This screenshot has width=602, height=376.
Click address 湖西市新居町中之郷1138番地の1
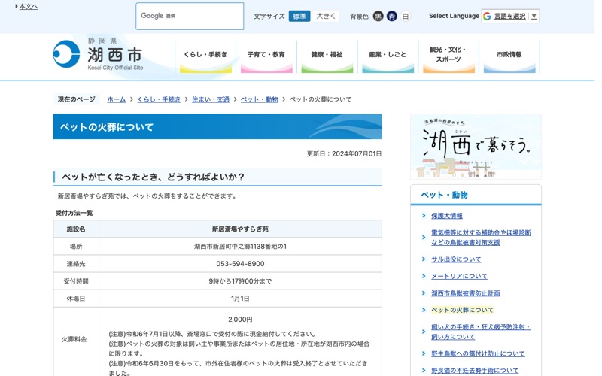[240, 247]
